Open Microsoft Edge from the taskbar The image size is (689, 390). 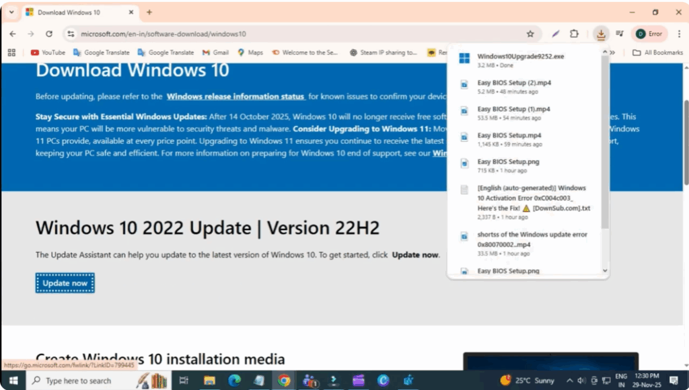click(233, 381)
